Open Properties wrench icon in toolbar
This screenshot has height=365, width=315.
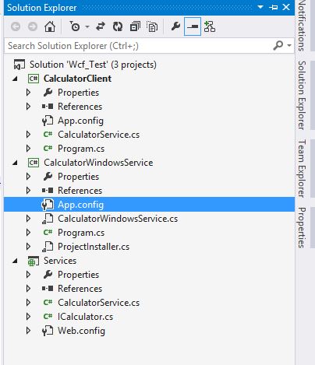175,26
